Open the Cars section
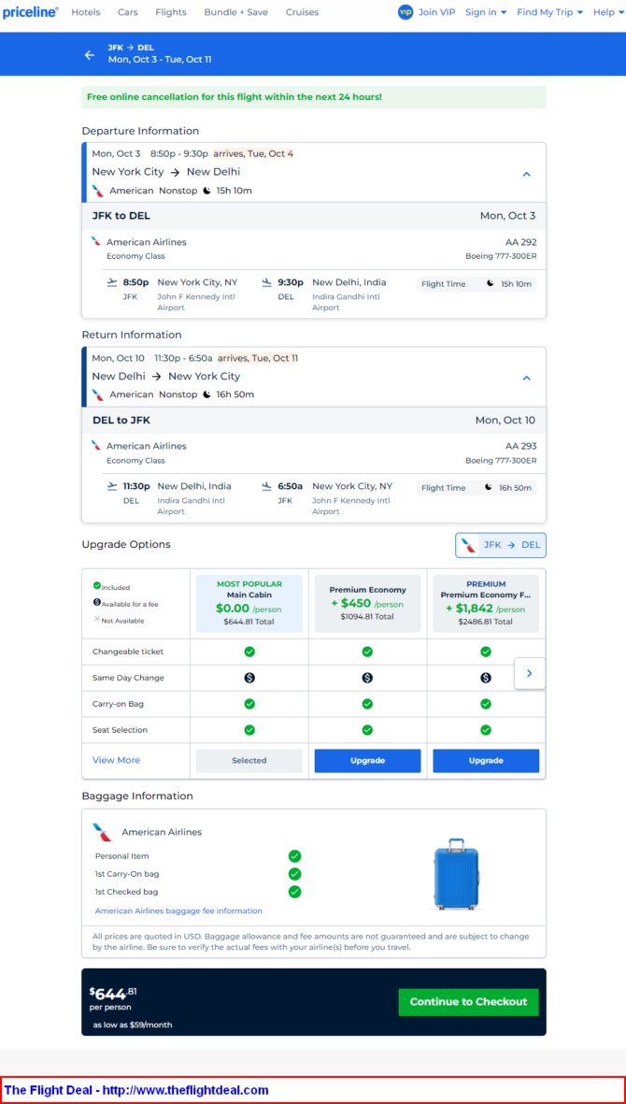The width and height of the screenshot is (626, 1104). pos(127,12)
